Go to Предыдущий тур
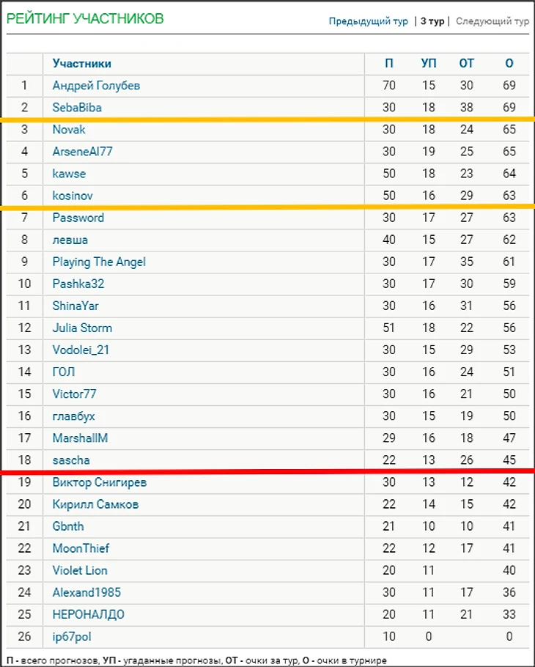Screen dimensions: 535x667 368,21
